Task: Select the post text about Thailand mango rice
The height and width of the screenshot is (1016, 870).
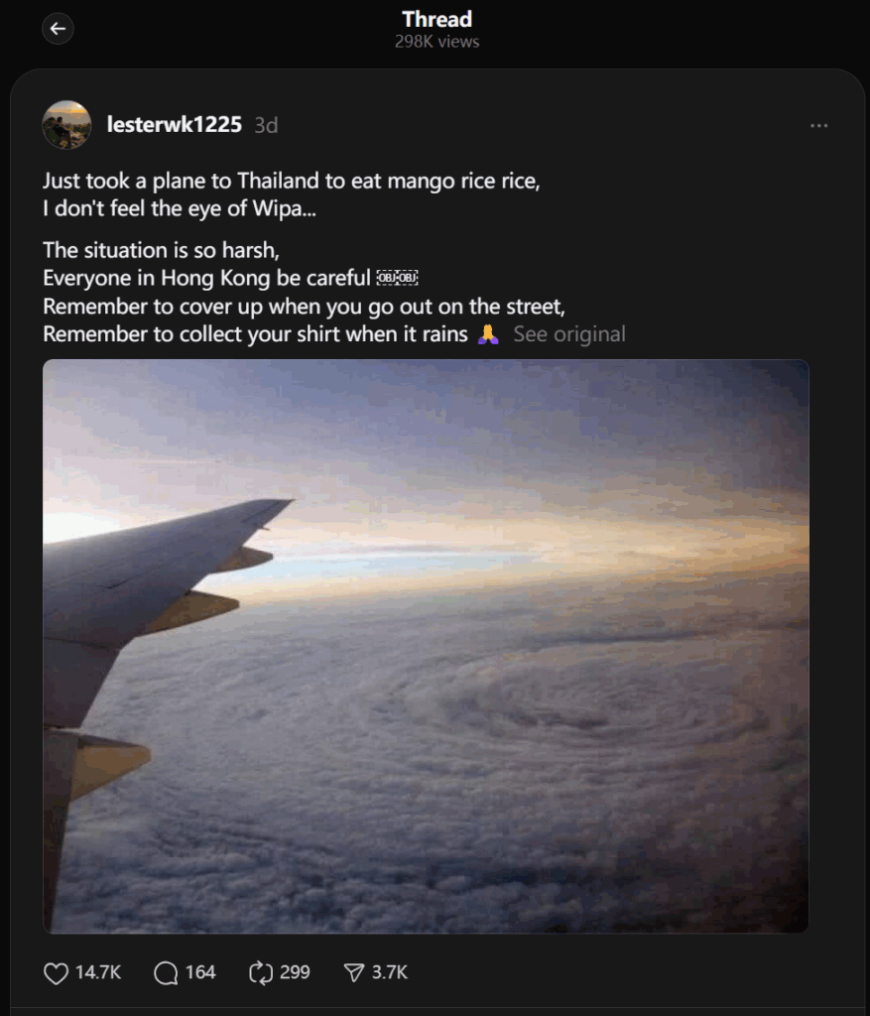Action: 292,194
